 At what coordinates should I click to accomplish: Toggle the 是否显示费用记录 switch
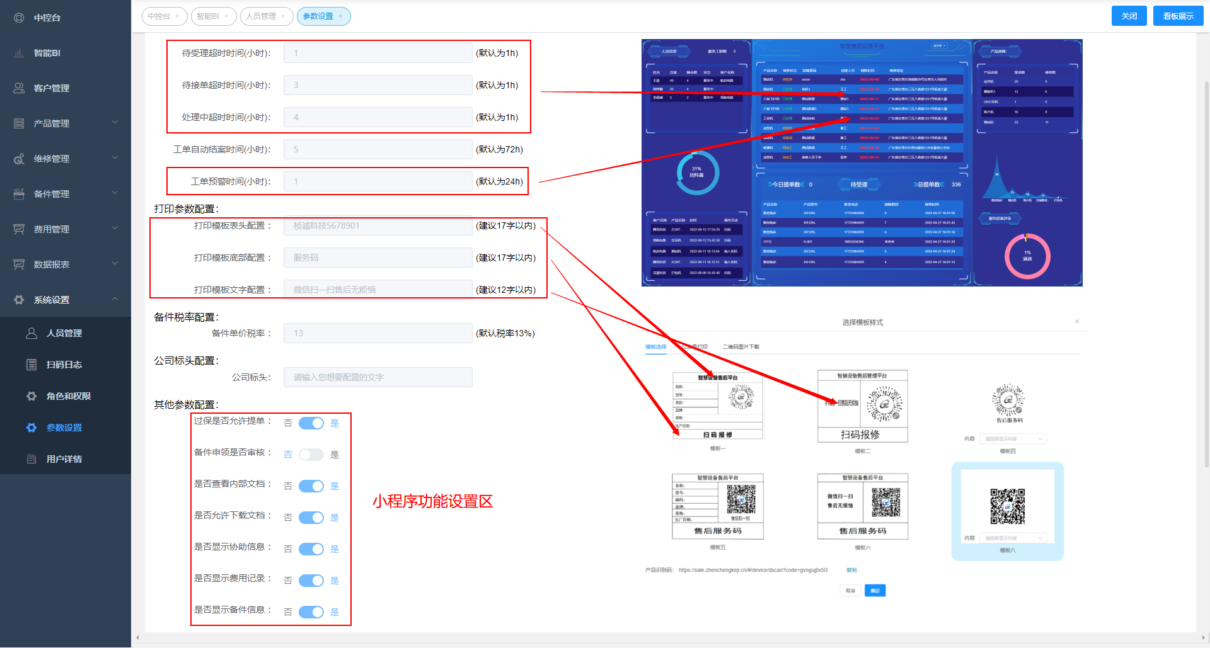coord(311,581)
